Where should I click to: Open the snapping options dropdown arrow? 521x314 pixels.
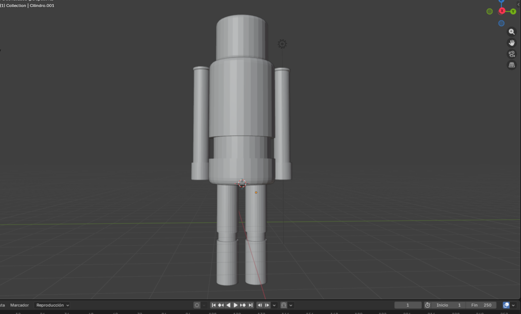click(x=291, y=305)
